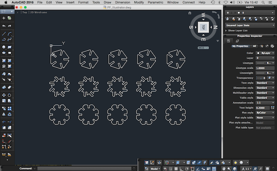Click the ViewCube home icon

[x=190, y=13]
